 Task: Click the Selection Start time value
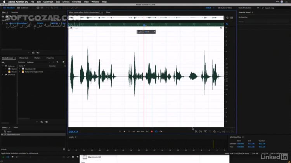[241, 144]
